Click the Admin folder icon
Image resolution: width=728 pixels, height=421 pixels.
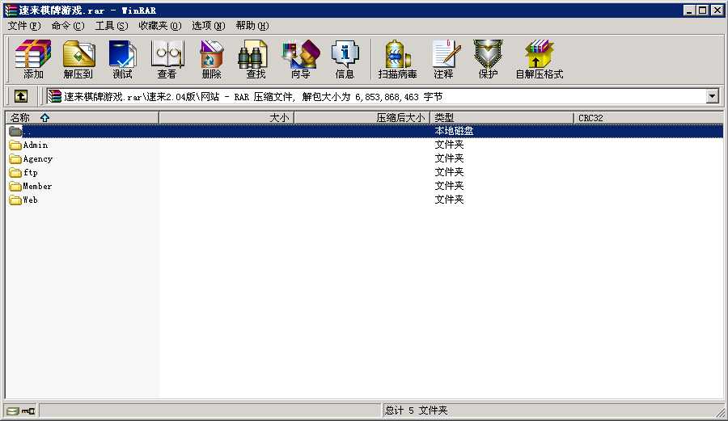pos(15,145)
